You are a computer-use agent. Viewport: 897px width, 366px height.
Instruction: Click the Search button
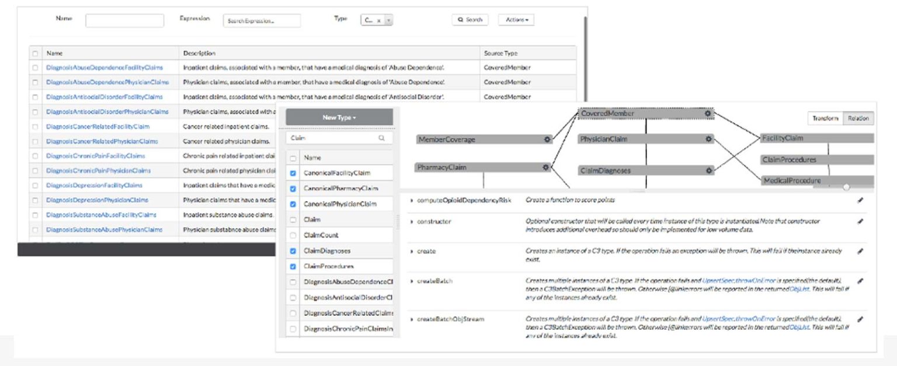click(x=470, y=20)
